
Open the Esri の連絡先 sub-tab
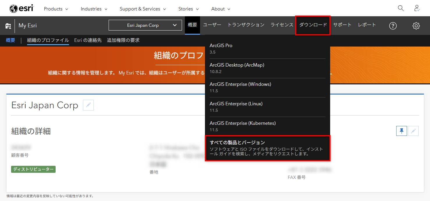tap(88, 40)
